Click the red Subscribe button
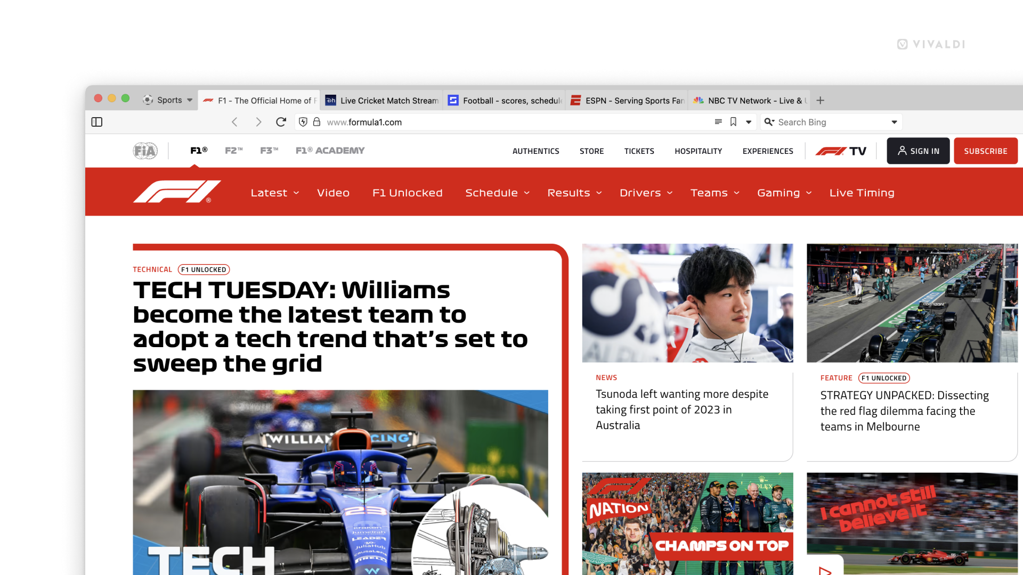This screenshot has width=1023, height=575. [986, 151]
